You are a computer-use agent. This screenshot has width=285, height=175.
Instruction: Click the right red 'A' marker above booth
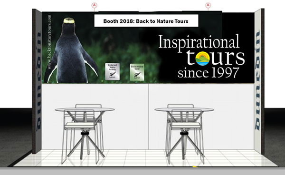click(x=208, y=5)
